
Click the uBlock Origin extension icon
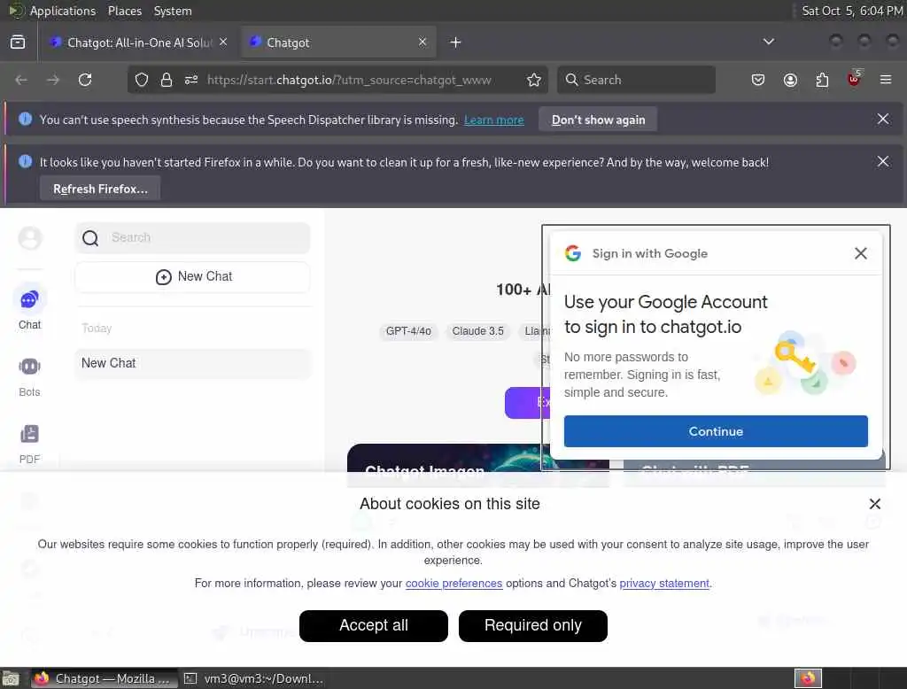coord(855,79)
